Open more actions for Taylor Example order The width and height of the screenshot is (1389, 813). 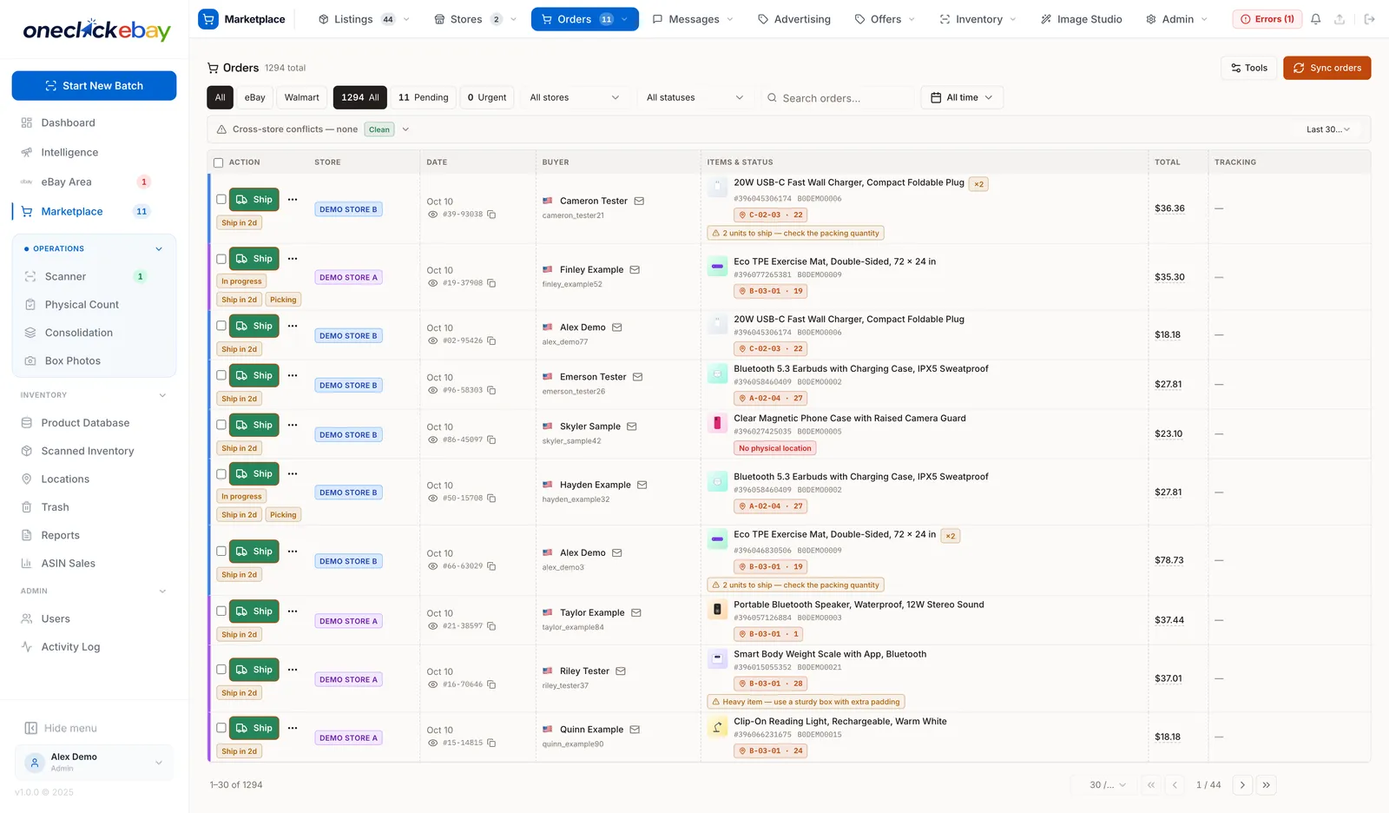[x=293, y=611]
